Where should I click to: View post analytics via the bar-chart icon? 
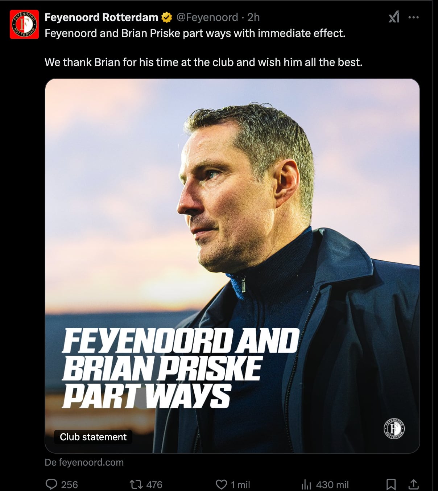[306, 484]
